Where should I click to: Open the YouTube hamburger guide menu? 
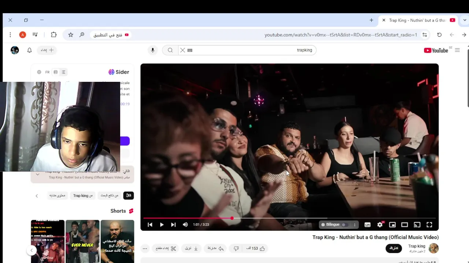click(457, 50)
